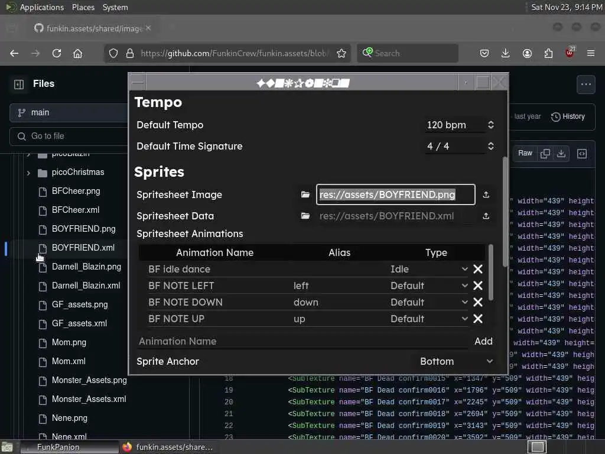This screenshot has height=454, width=605.
Task: Open the Applications menu
Action: pos(42,7)
